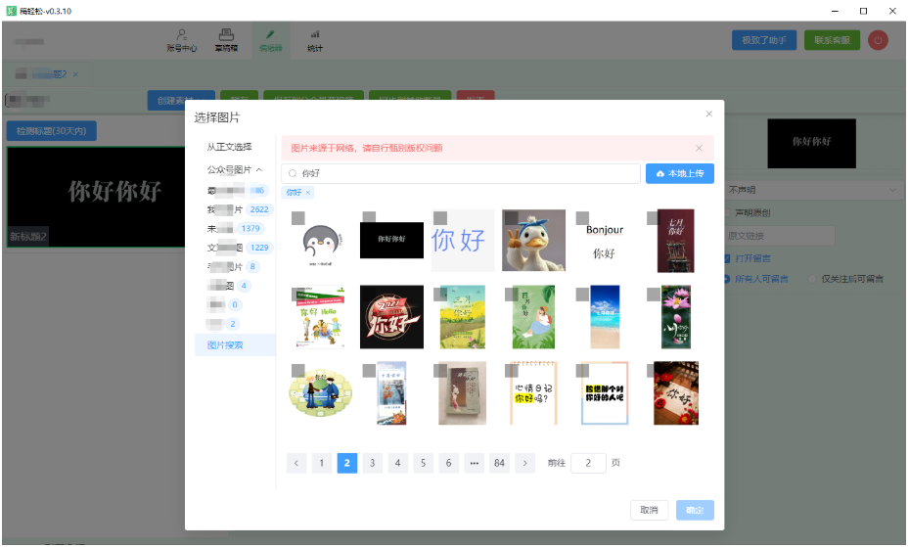Check the box on the Bonjour 你好 image

click(x=582, y=217)
